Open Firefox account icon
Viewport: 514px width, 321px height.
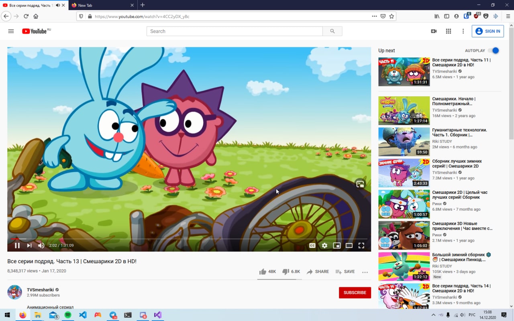tap(457, 16)
